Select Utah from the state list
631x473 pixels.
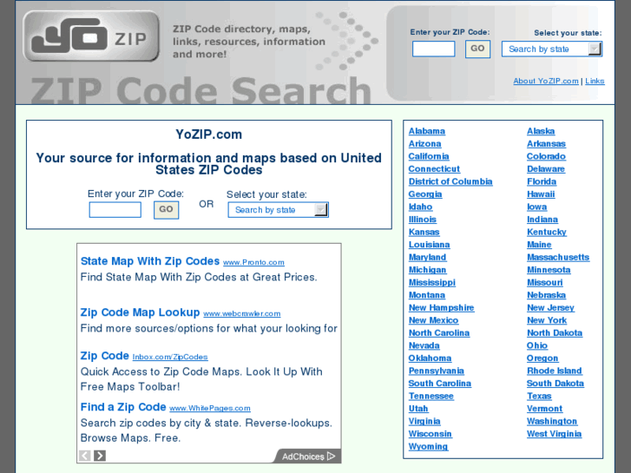point(418,409)
